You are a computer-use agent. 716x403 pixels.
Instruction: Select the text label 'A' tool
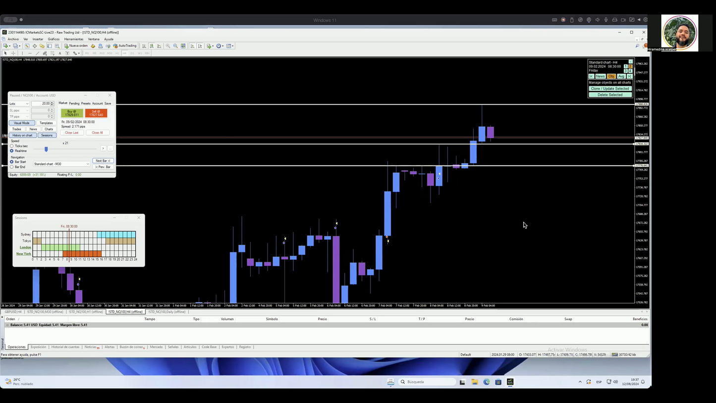coord(60,53)
